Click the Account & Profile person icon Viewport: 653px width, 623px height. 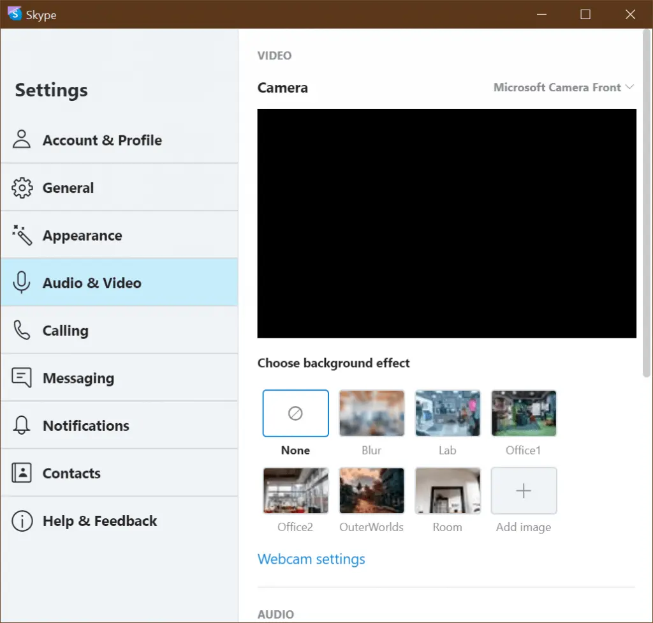pyautogui.click(x=22, y=140)
